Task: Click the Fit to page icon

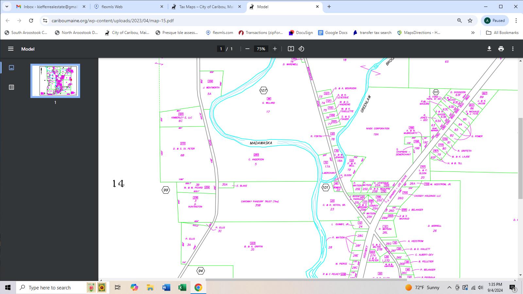Action: click(291, 49)
